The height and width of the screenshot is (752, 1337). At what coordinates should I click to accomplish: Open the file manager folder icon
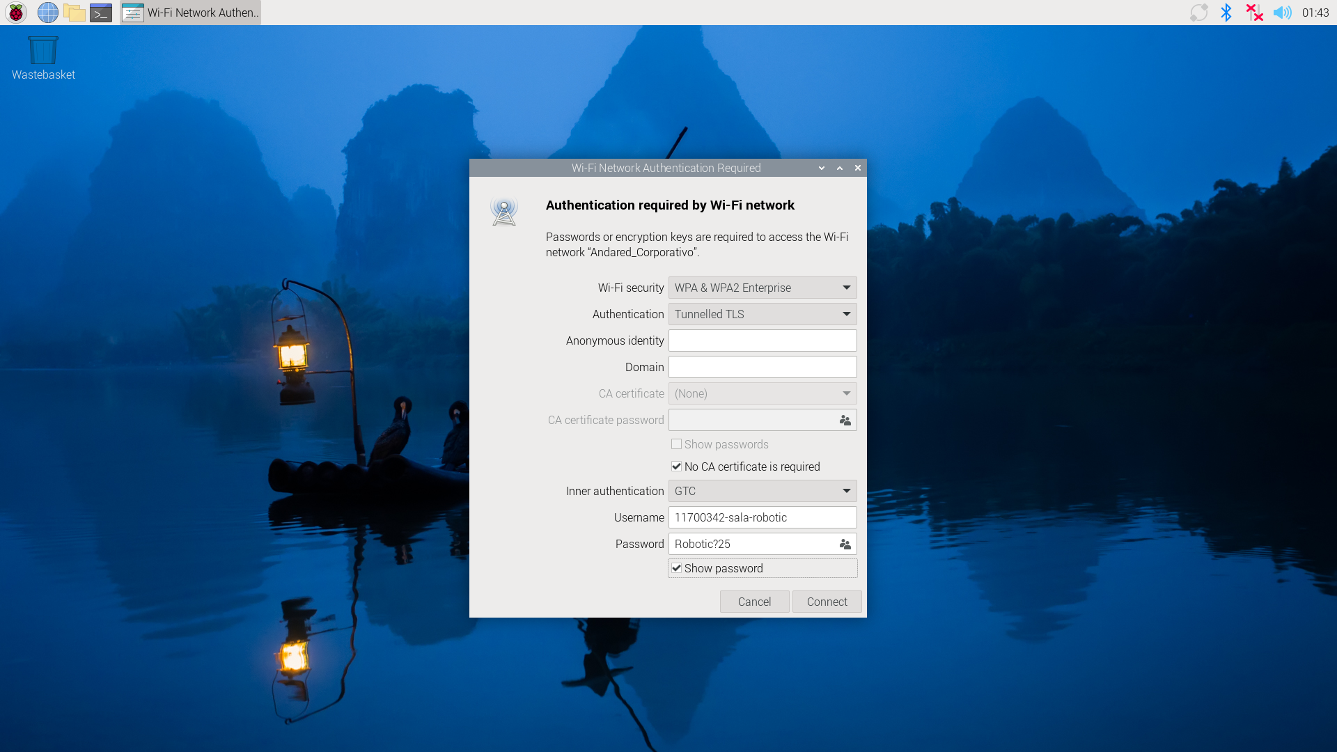74,13
